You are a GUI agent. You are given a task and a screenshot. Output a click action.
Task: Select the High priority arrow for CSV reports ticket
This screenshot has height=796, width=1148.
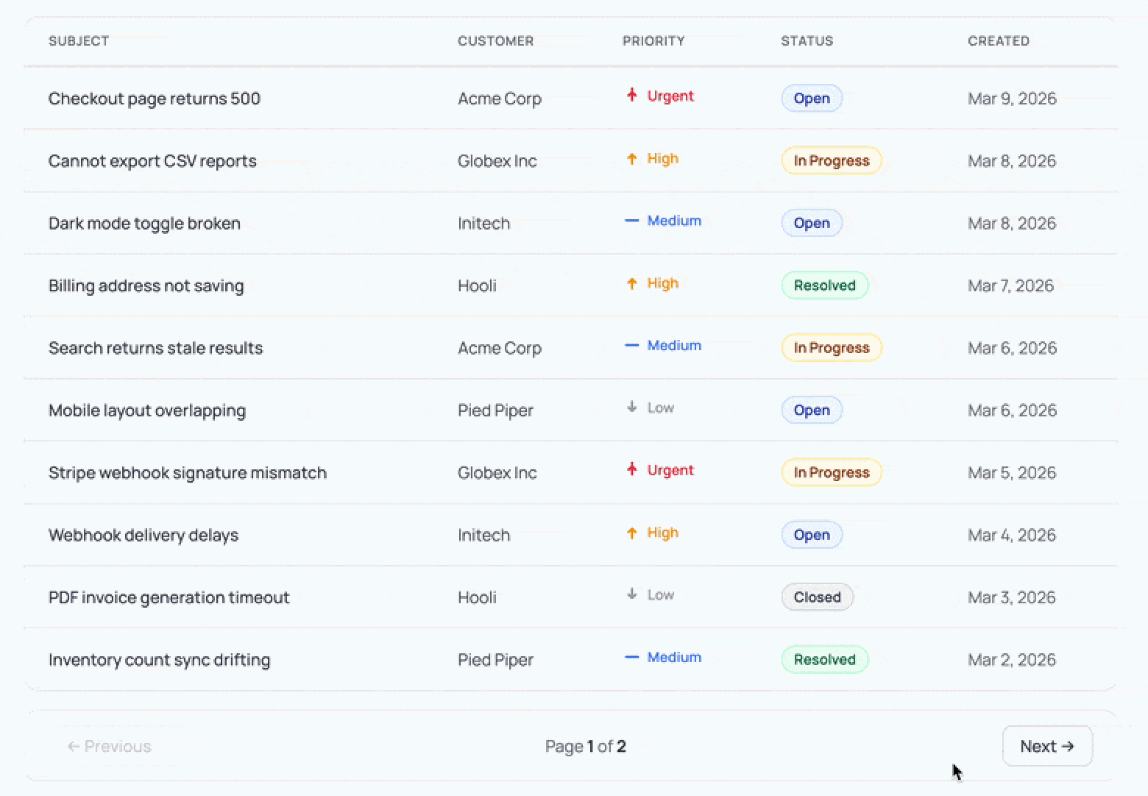coord(631,158)
